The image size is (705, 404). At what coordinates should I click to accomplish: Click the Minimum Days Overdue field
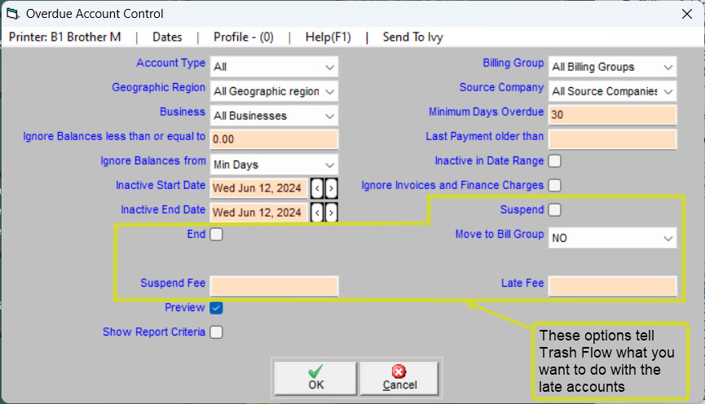pos(612,116)
